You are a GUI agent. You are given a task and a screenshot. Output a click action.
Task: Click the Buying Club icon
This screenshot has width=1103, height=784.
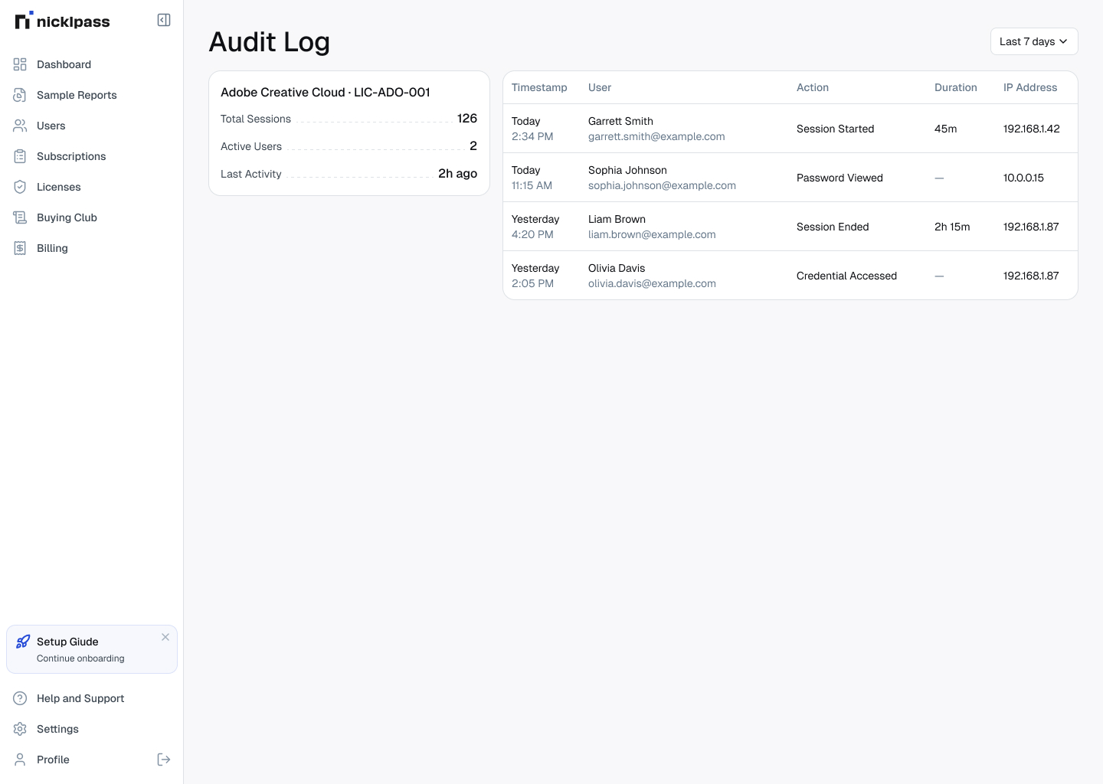(20, 217)
